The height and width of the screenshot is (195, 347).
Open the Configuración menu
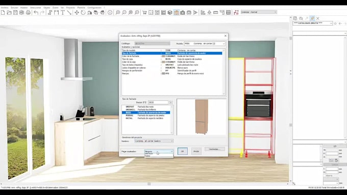(x=94, y=8)
